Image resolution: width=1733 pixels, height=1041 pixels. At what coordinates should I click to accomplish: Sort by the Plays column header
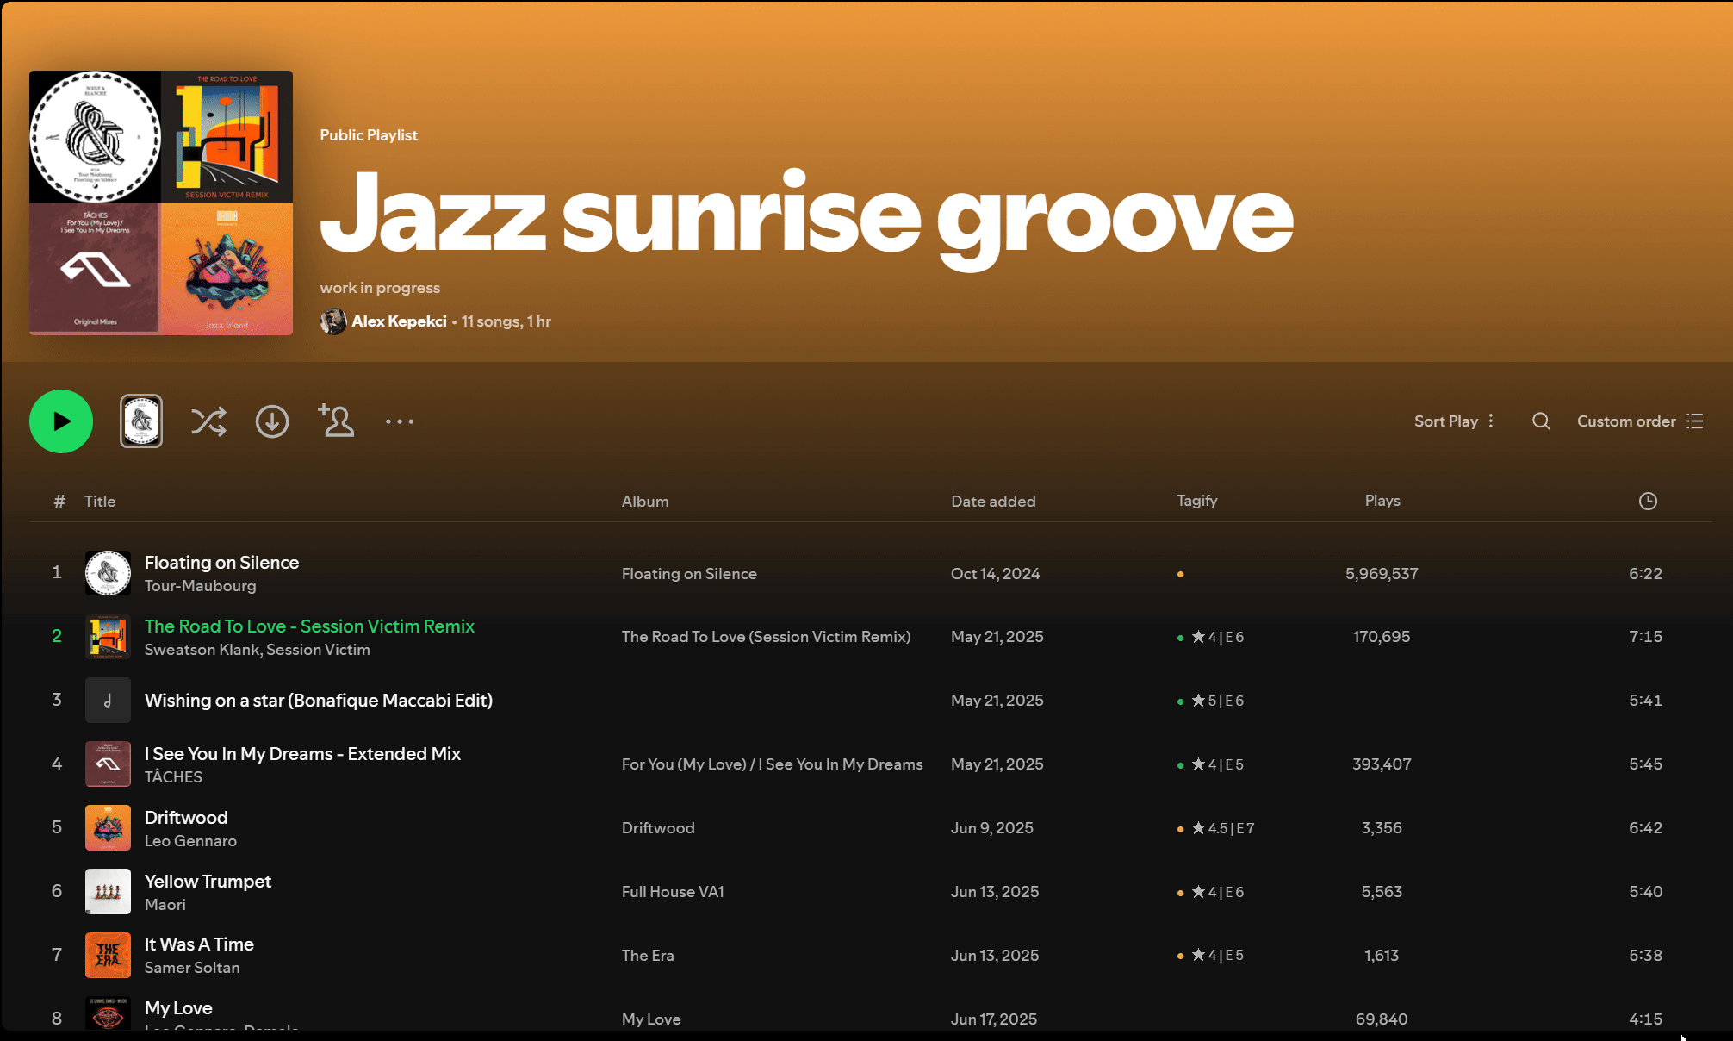pos(1382,501)
